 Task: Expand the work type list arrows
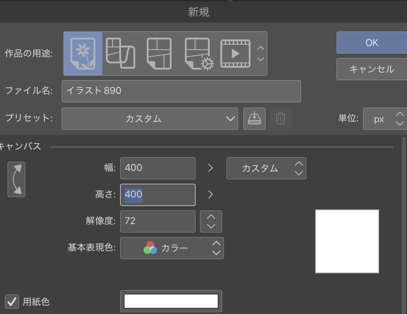(261, 54)
